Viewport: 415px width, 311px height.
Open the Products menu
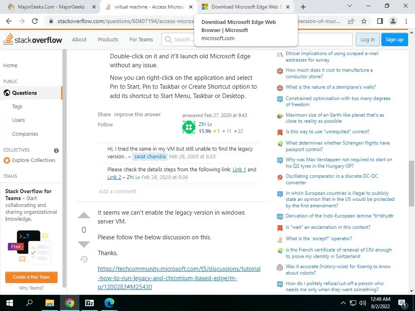click(108, 39)
